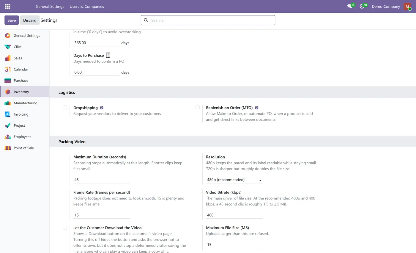
Task: Click the Frame Rate field showing 15
Action: (102, 215)
